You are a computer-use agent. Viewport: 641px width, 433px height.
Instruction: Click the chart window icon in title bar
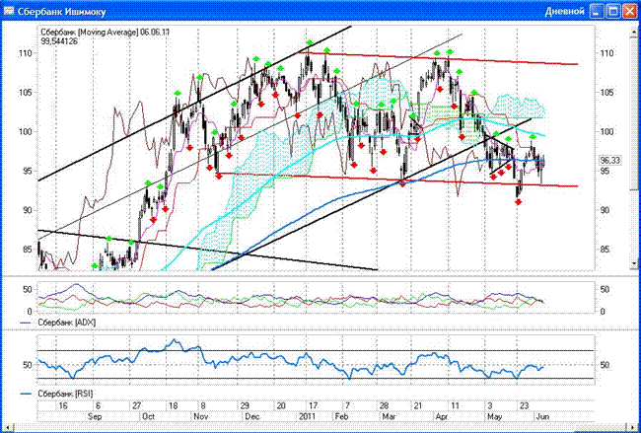8,11
